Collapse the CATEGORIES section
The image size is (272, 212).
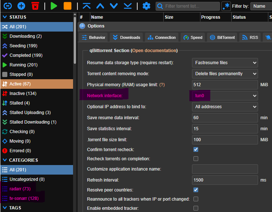coord(5,160)
